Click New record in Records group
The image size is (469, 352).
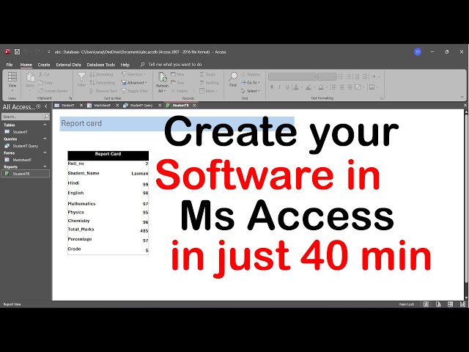tap(177, 74)
